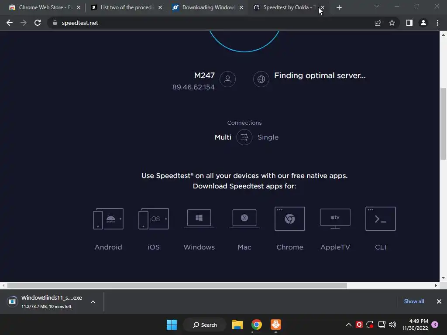Open the volume speaker tray icon
Viewport: 447px width, 335px height.
392,325
